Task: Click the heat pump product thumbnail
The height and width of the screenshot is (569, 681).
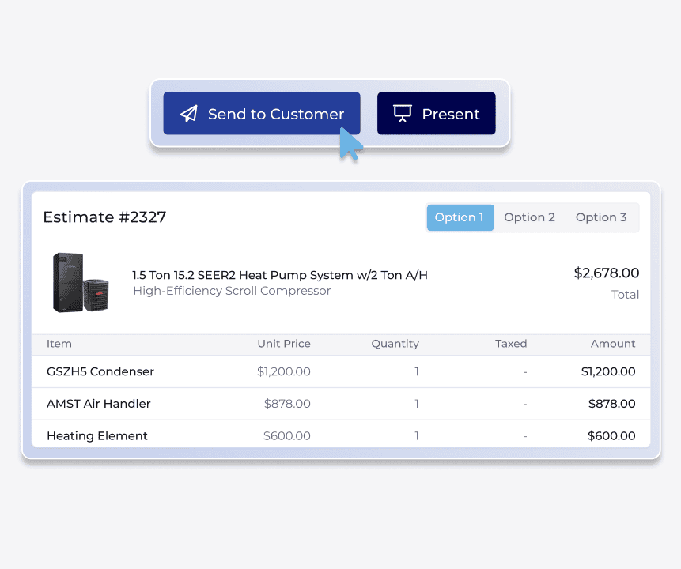Action: [80, 283]
